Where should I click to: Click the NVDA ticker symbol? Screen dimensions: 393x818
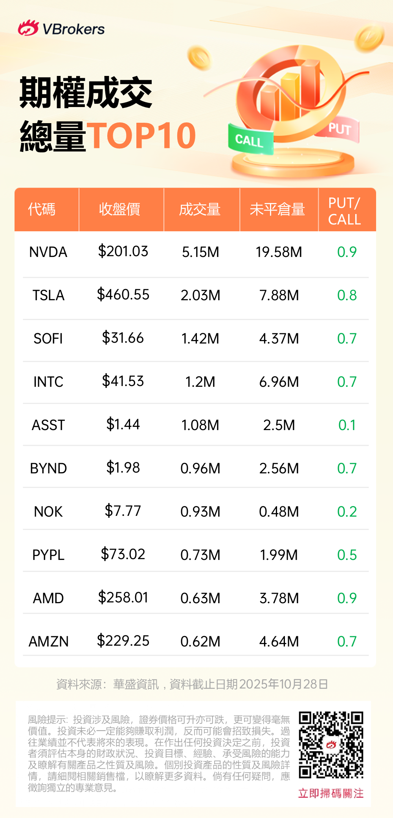[48, 252]
